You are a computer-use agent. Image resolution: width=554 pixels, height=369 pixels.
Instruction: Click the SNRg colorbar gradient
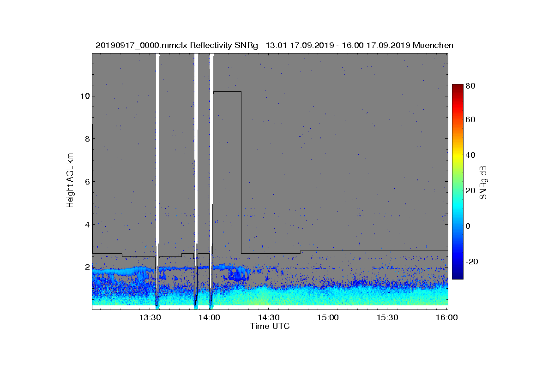[458, 182]
